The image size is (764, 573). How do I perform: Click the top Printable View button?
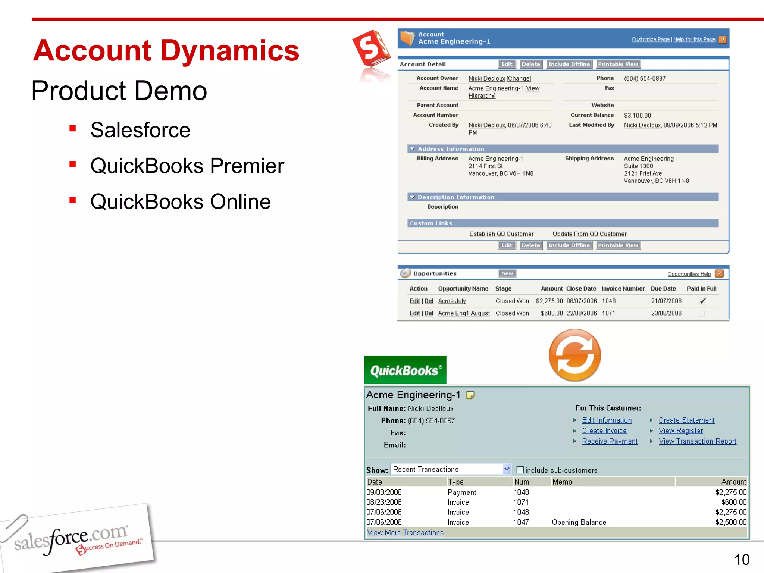[x=618, y=64]
